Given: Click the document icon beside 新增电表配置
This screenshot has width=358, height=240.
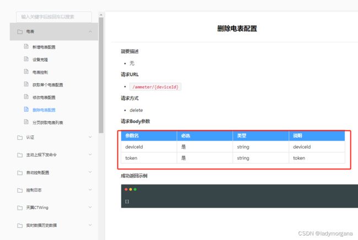Looking at the screenshot, I should tap(26, 47).
